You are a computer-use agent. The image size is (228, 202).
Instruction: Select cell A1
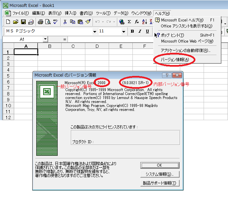point(26,52)
